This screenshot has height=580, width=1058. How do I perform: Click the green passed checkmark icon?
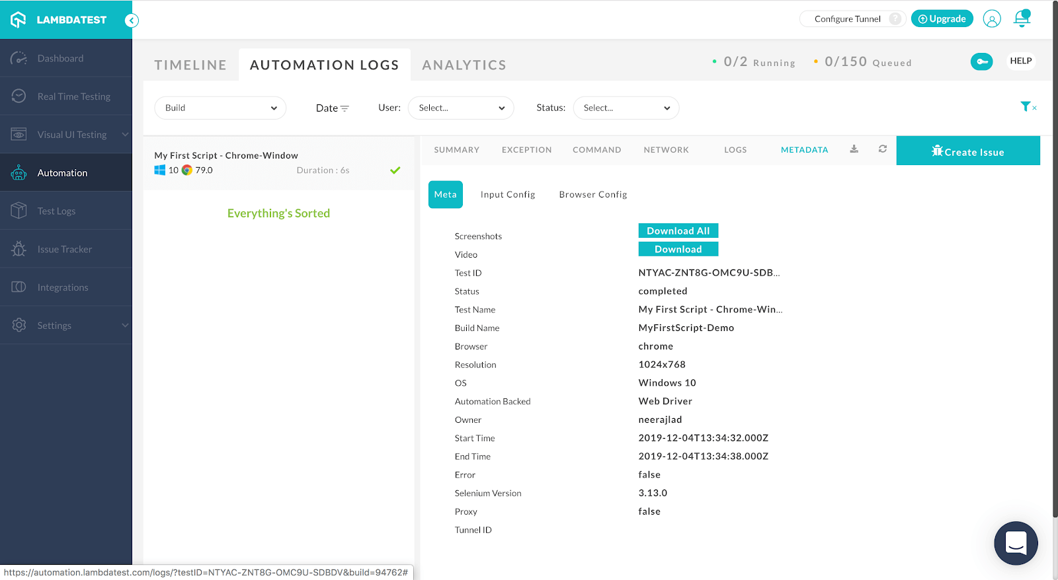[x=395, y=170]
